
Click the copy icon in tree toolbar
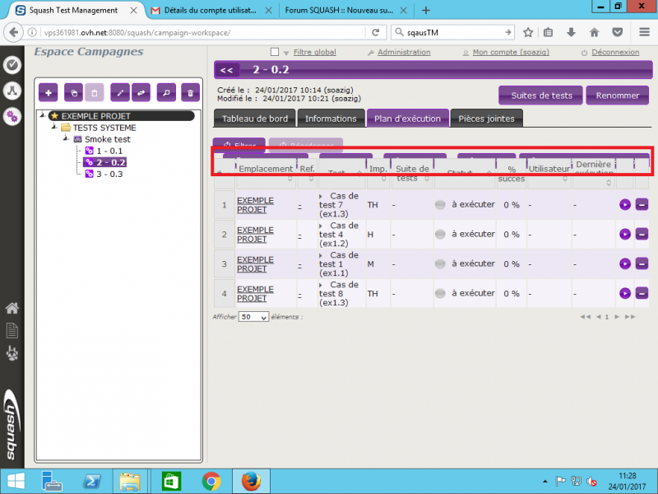(73, 93)
